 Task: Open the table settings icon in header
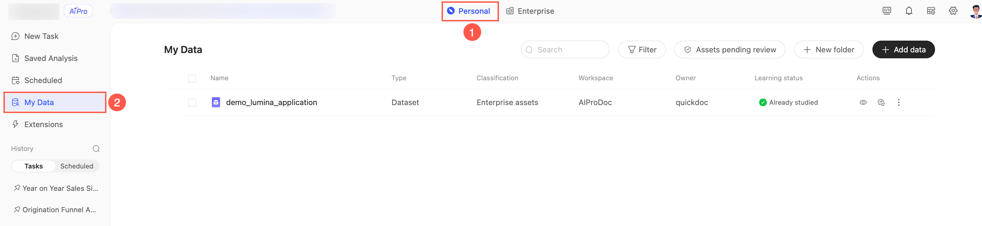[x=931, y=11]
